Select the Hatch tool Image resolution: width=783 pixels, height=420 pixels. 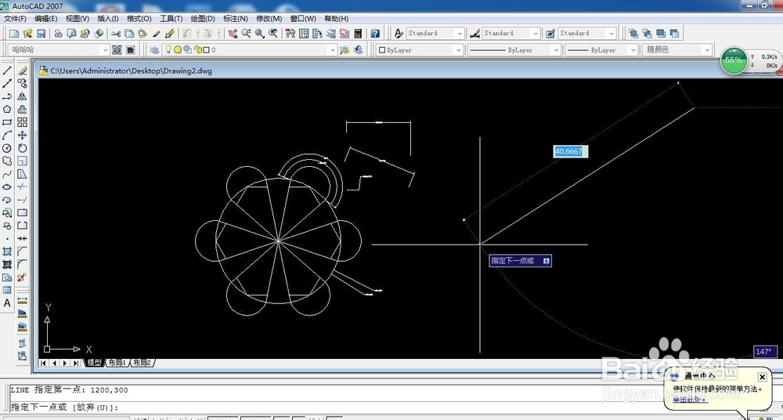coord(7,252)
